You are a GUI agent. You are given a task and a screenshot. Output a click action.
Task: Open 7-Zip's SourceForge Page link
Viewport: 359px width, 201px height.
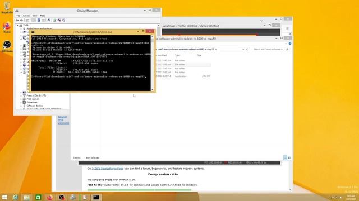click(108, 169)
